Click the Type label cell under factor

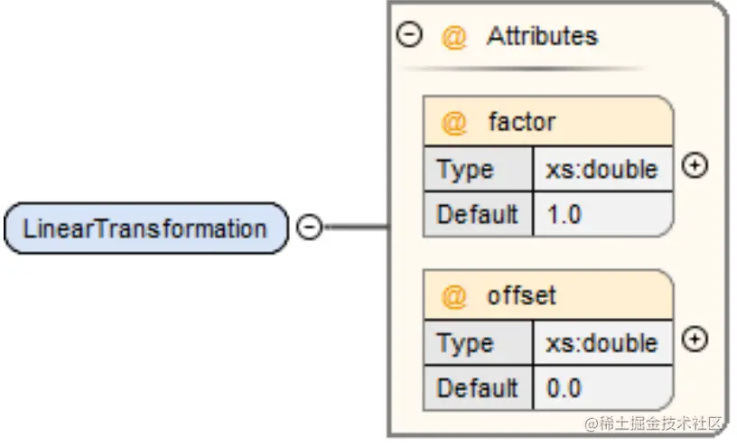tap(478, 169)
